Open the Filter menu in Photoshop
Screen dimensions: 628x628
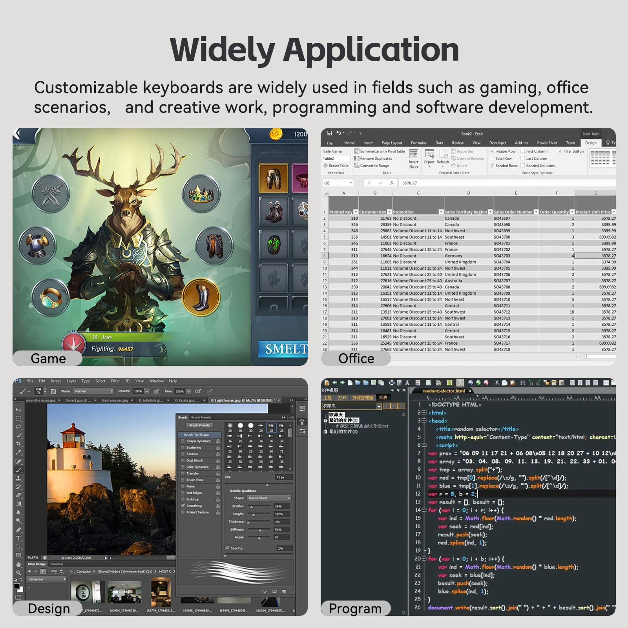click(115, 381)
